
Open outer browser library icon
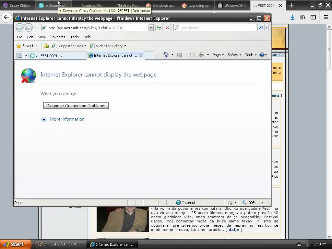[303, 18]
